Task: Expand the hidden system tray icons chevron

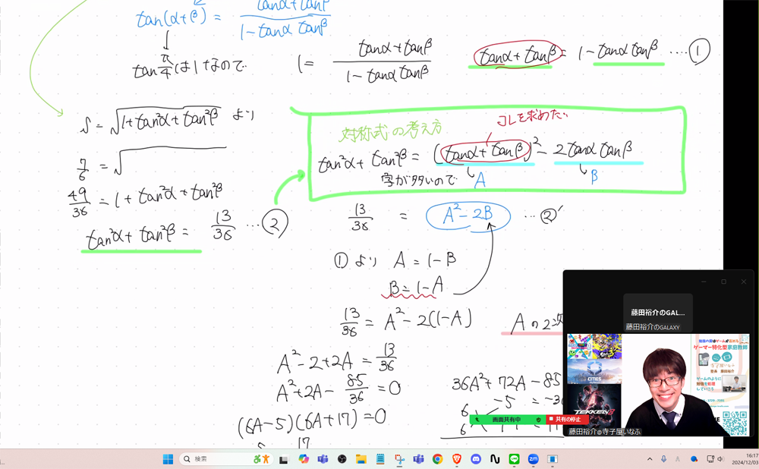Action: 650,459
